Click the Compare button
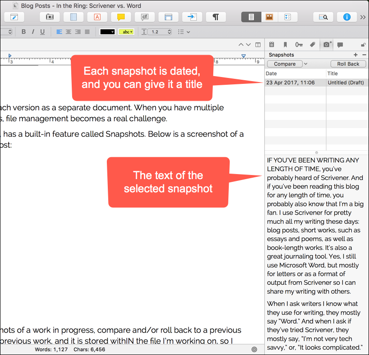 tap(285, 64)
